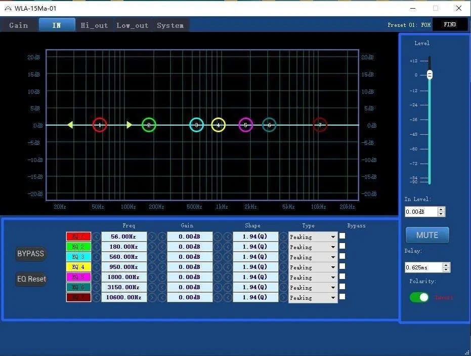This screenshot has height=356, width=471.
Task: Increase EQ 5 shape Q with its right arrow
Action: 283,277
